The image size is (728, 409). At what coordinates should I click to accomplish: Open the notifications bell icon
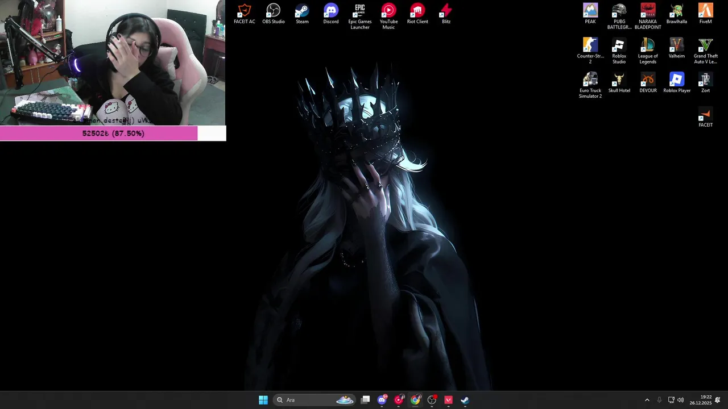click(718, 400)
